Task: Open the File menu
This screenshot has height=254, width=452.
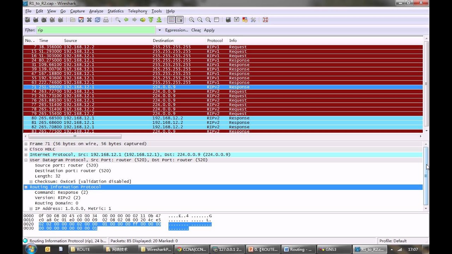Action: [x=28, y=11]
